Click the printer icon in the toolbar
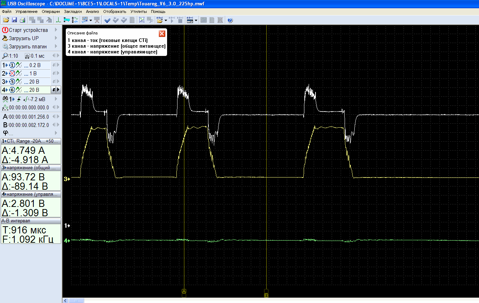The height and width of the screenshot is (303, 479). [22, 20]
